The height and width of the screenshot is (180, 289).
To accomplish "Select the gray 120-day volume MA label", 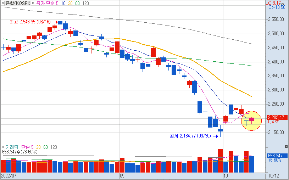I will click(x=54, y=147).
